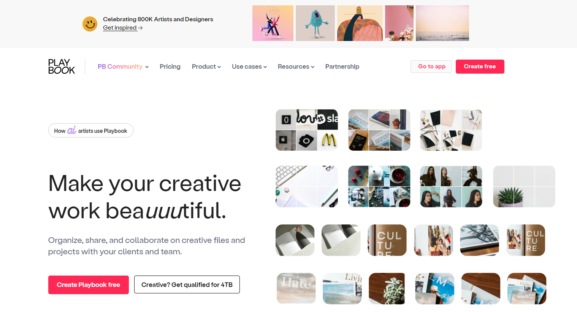
Task: Expand the Product menu chevron
Action: coord(219,67)
